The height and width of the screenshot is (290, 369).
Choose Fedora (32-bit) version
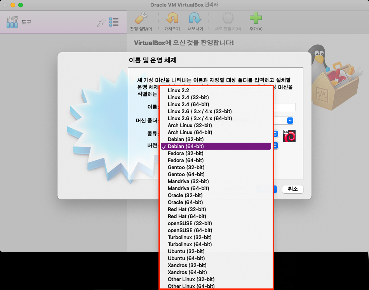click(216, 154)
